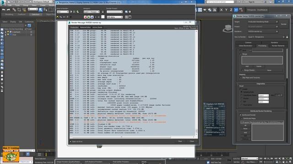Click distributed render host file path field

[262, 122]
